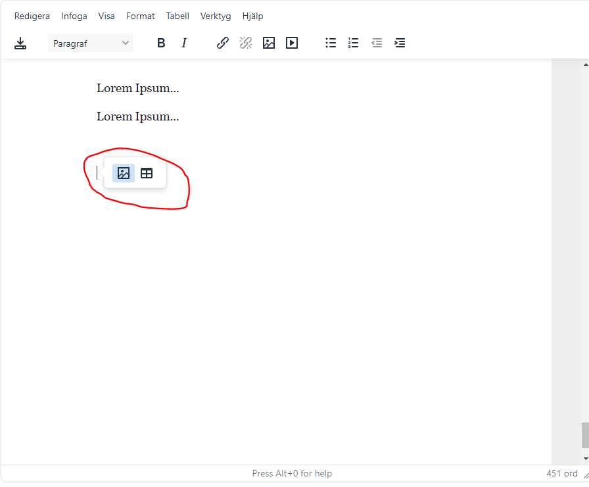Toggle the bullet list
This screenshot has height=487, width=589.
(x=331, y=43)
